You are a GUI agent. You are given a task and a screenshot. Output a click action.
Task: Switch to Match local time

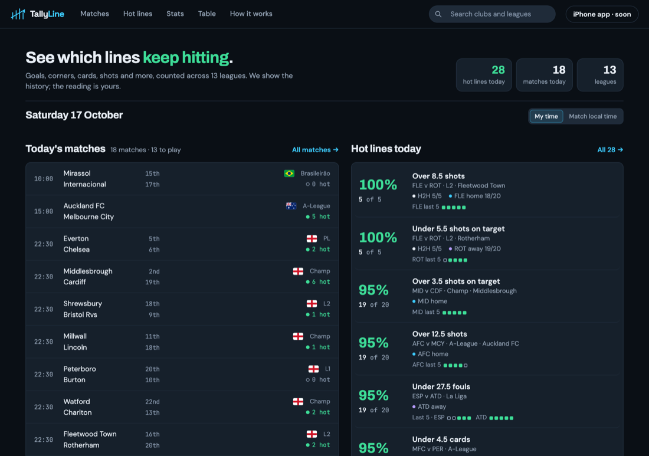click(593, 116)
